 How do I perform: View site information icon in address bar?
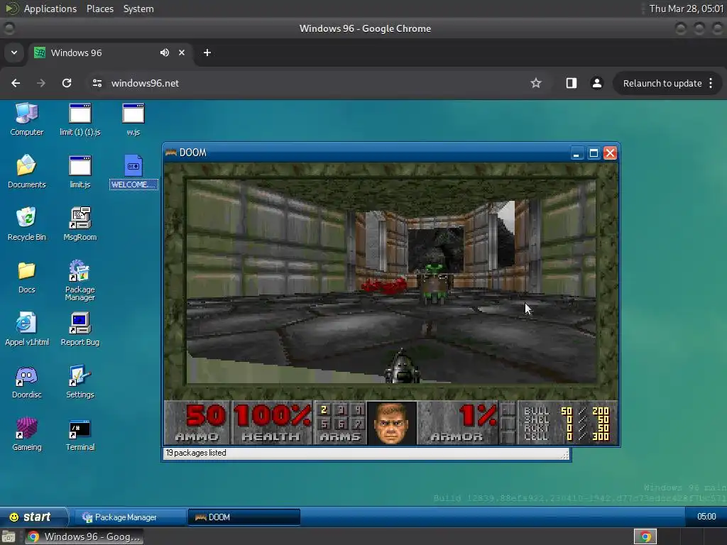pos(97,83)
